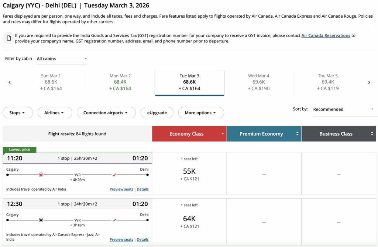Click the GST document notice icon

click(9, 38)
